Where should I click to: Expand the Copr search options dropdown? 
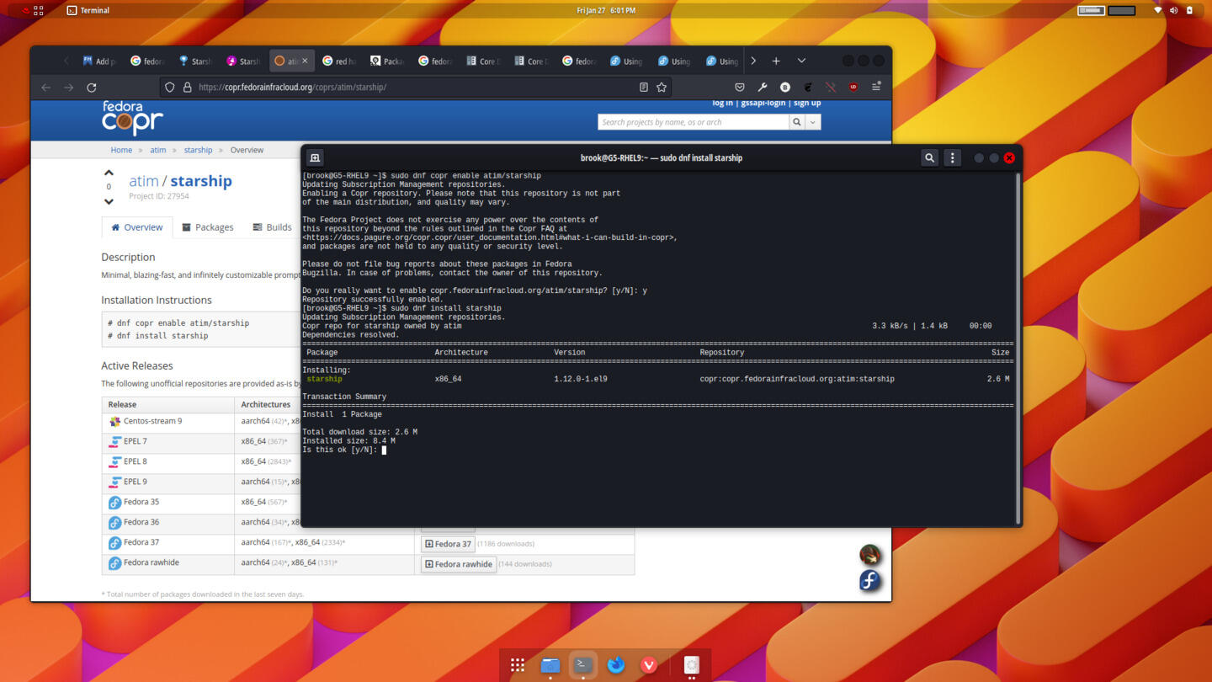pos(813,122)
